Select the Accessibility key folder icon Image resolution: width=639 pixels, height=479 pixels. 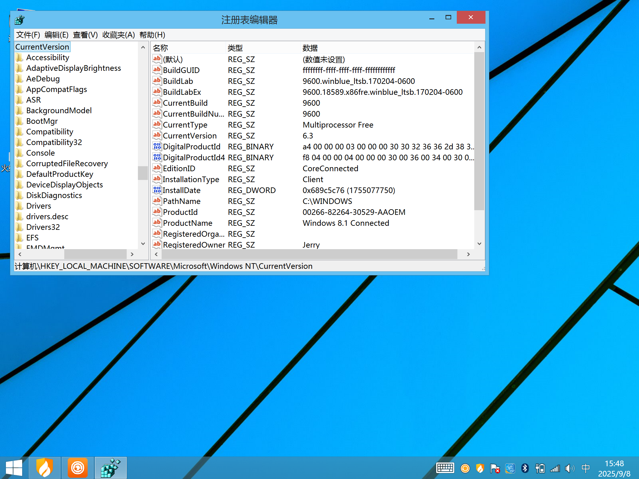(20, 58)
